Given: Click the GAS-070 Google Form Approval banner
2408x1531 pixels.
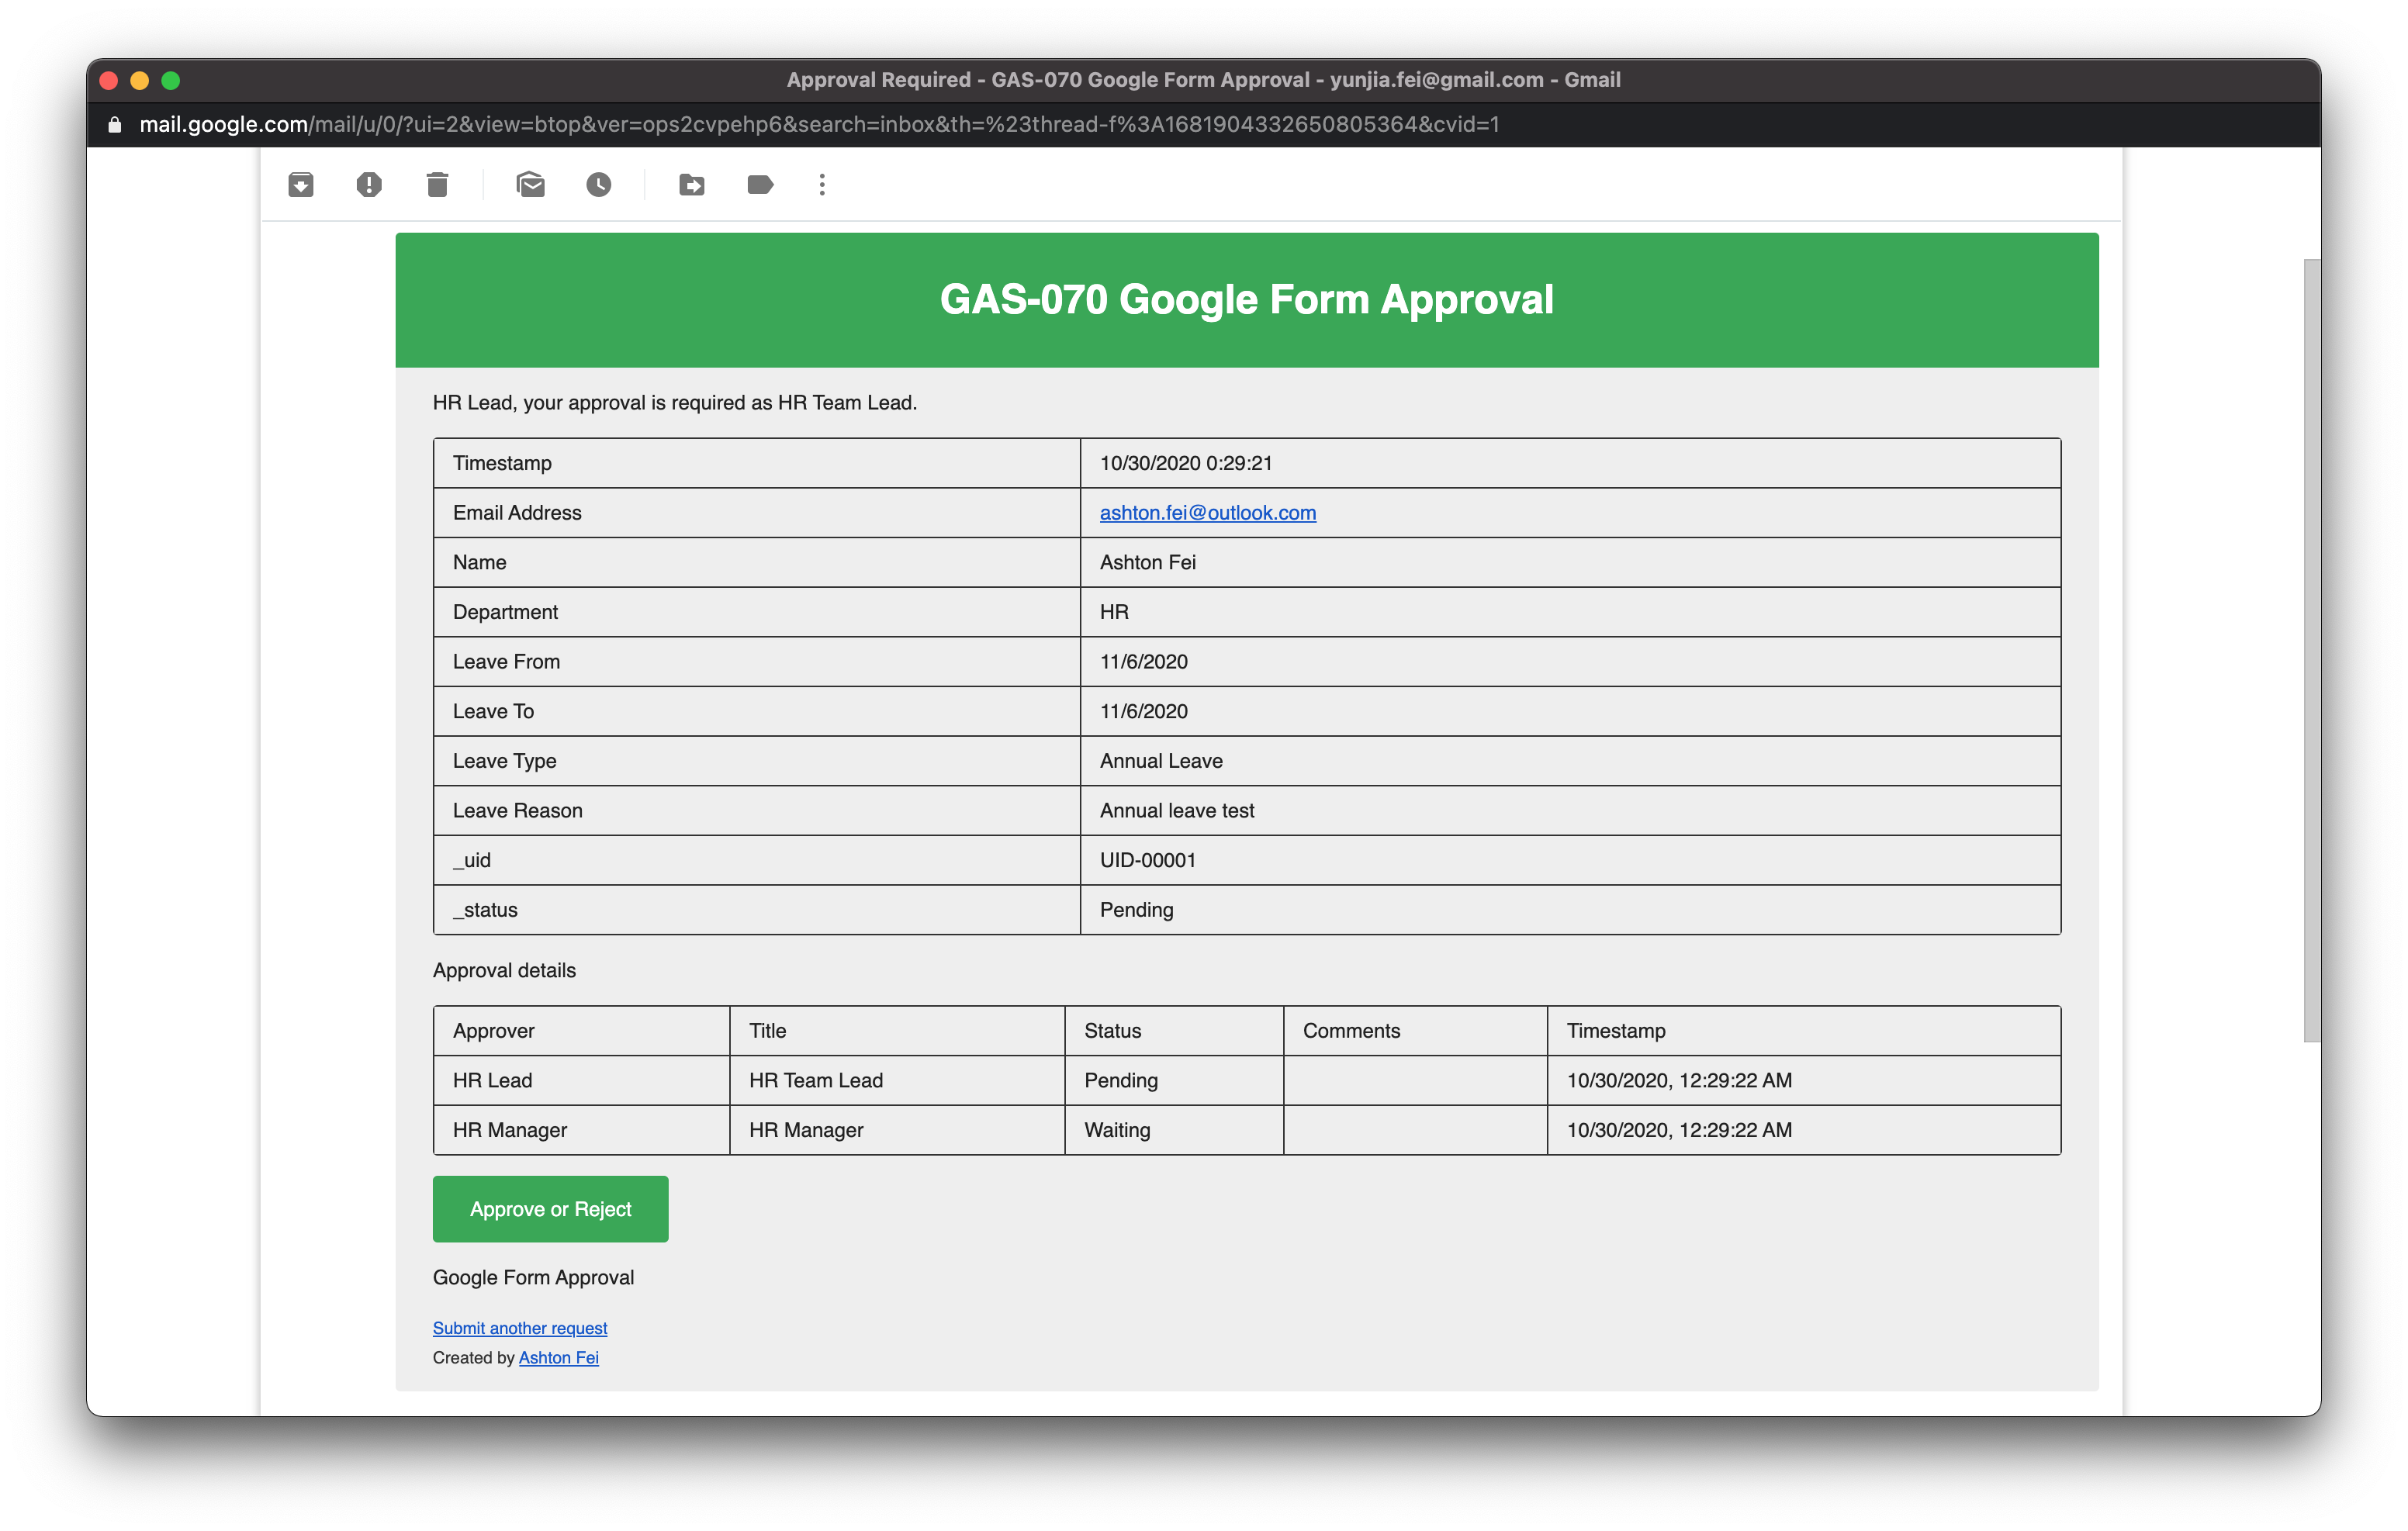Looking at the screenshot, I should pos(1246,300).
